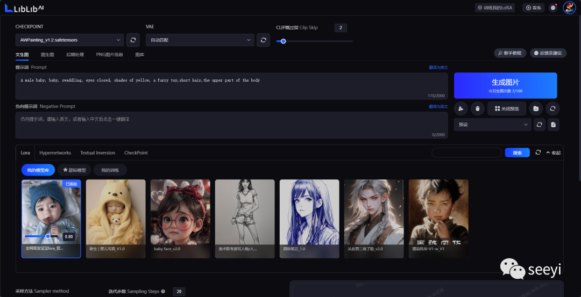This screenshot has height=297, width=581.
Task: Click the arrow icon left of the trash
Action: click(x=461, y=108)
